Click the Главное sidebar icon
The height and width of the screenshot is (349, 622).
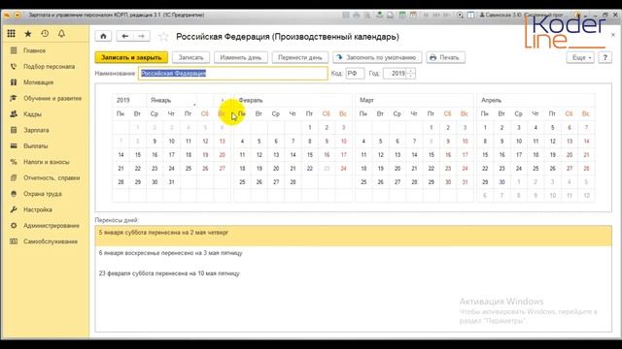click(x=14, y=50)
